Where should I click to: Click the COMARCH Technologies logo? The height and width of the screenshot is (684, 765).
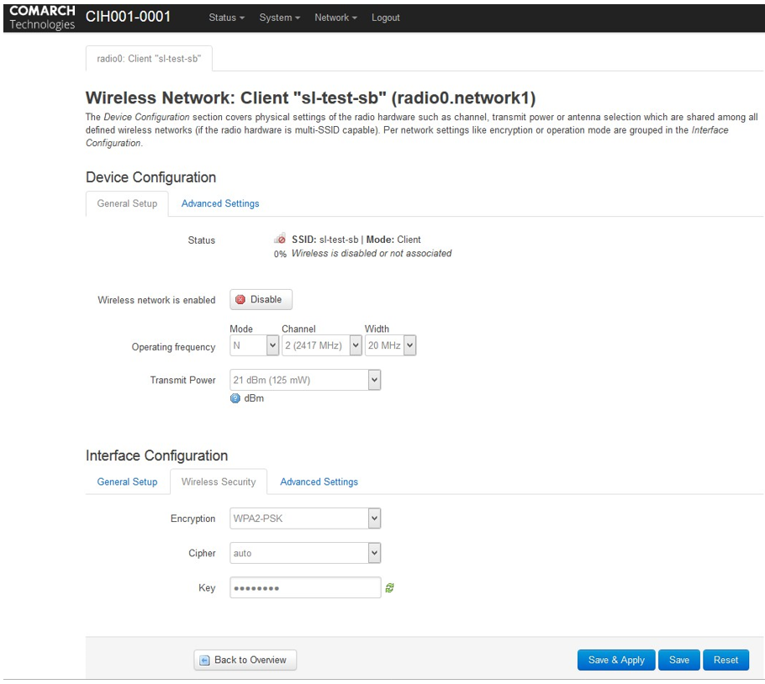[x=42, y=18]
